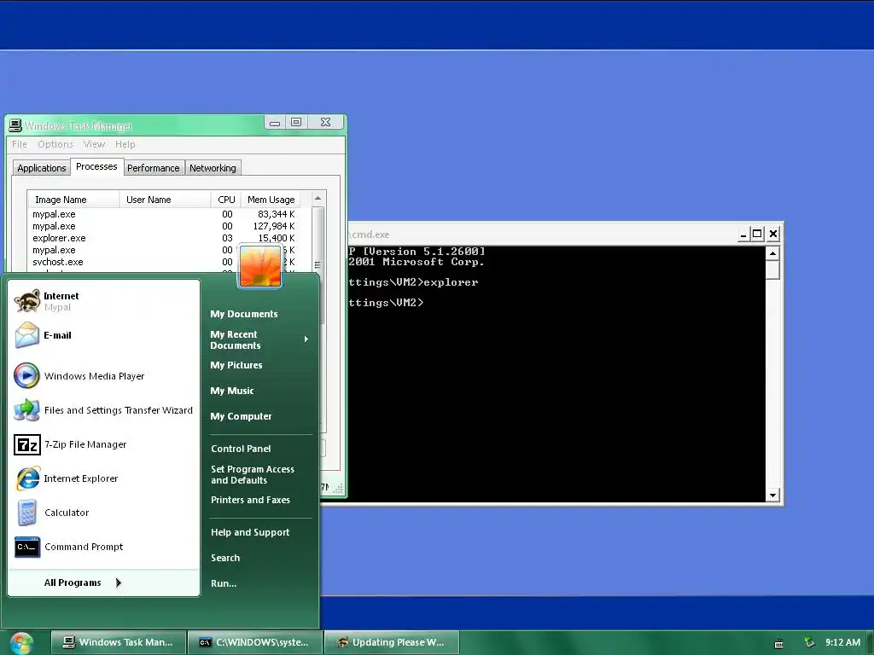
Task: Open Task Manager Help menu
Action: 125,144
